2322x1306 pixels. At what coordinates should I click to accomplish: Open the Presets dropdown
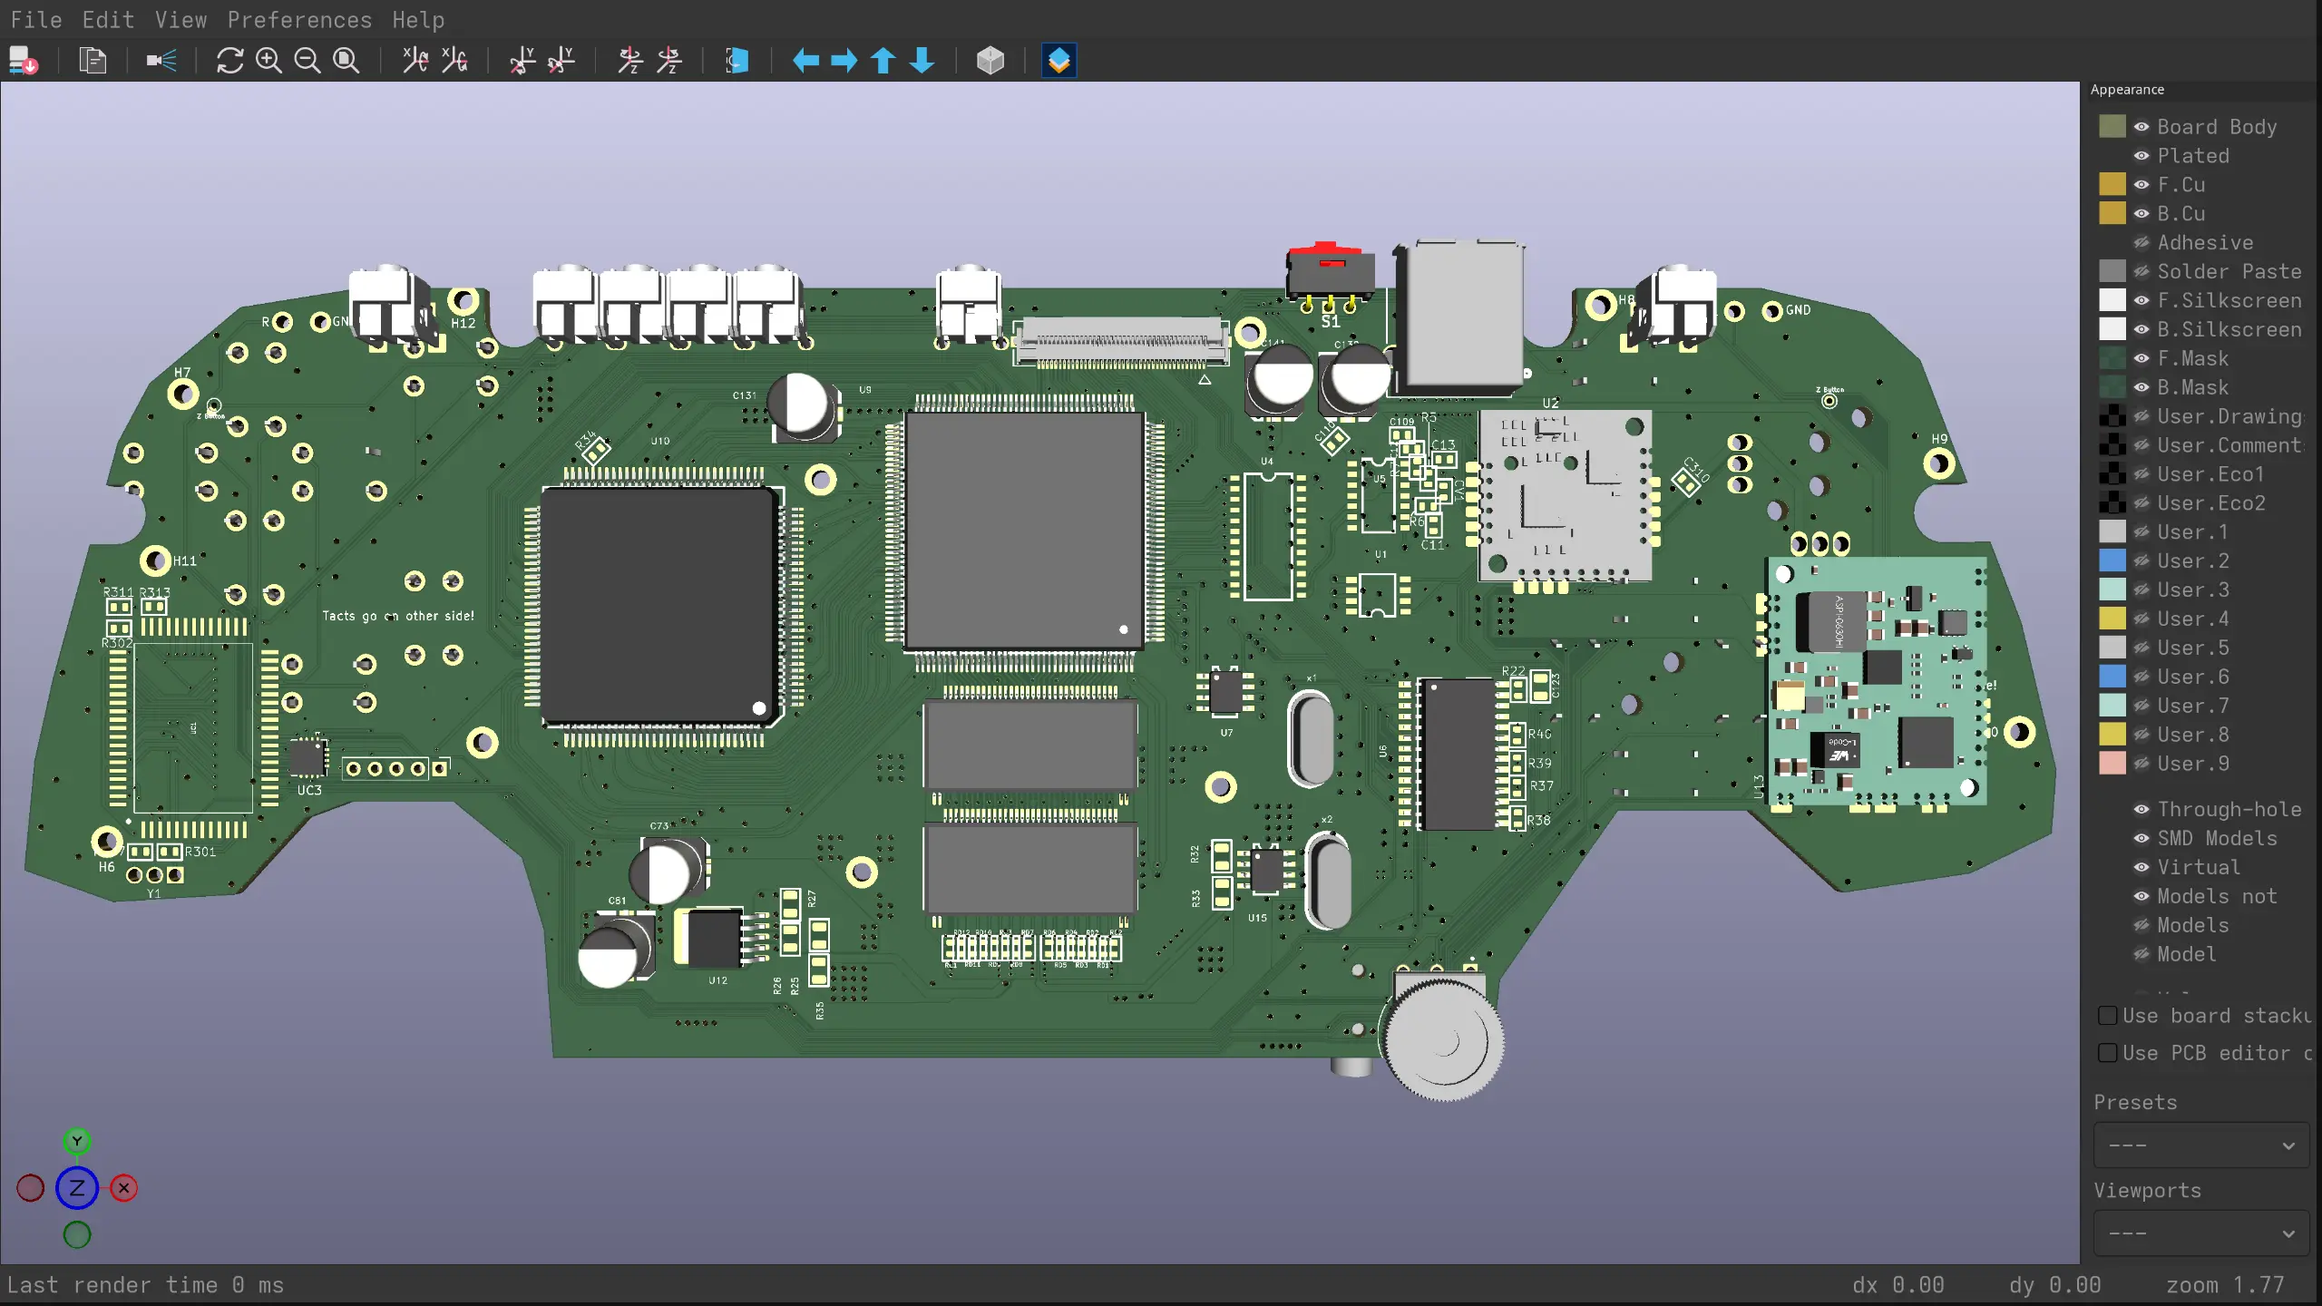point(2201,1145)
